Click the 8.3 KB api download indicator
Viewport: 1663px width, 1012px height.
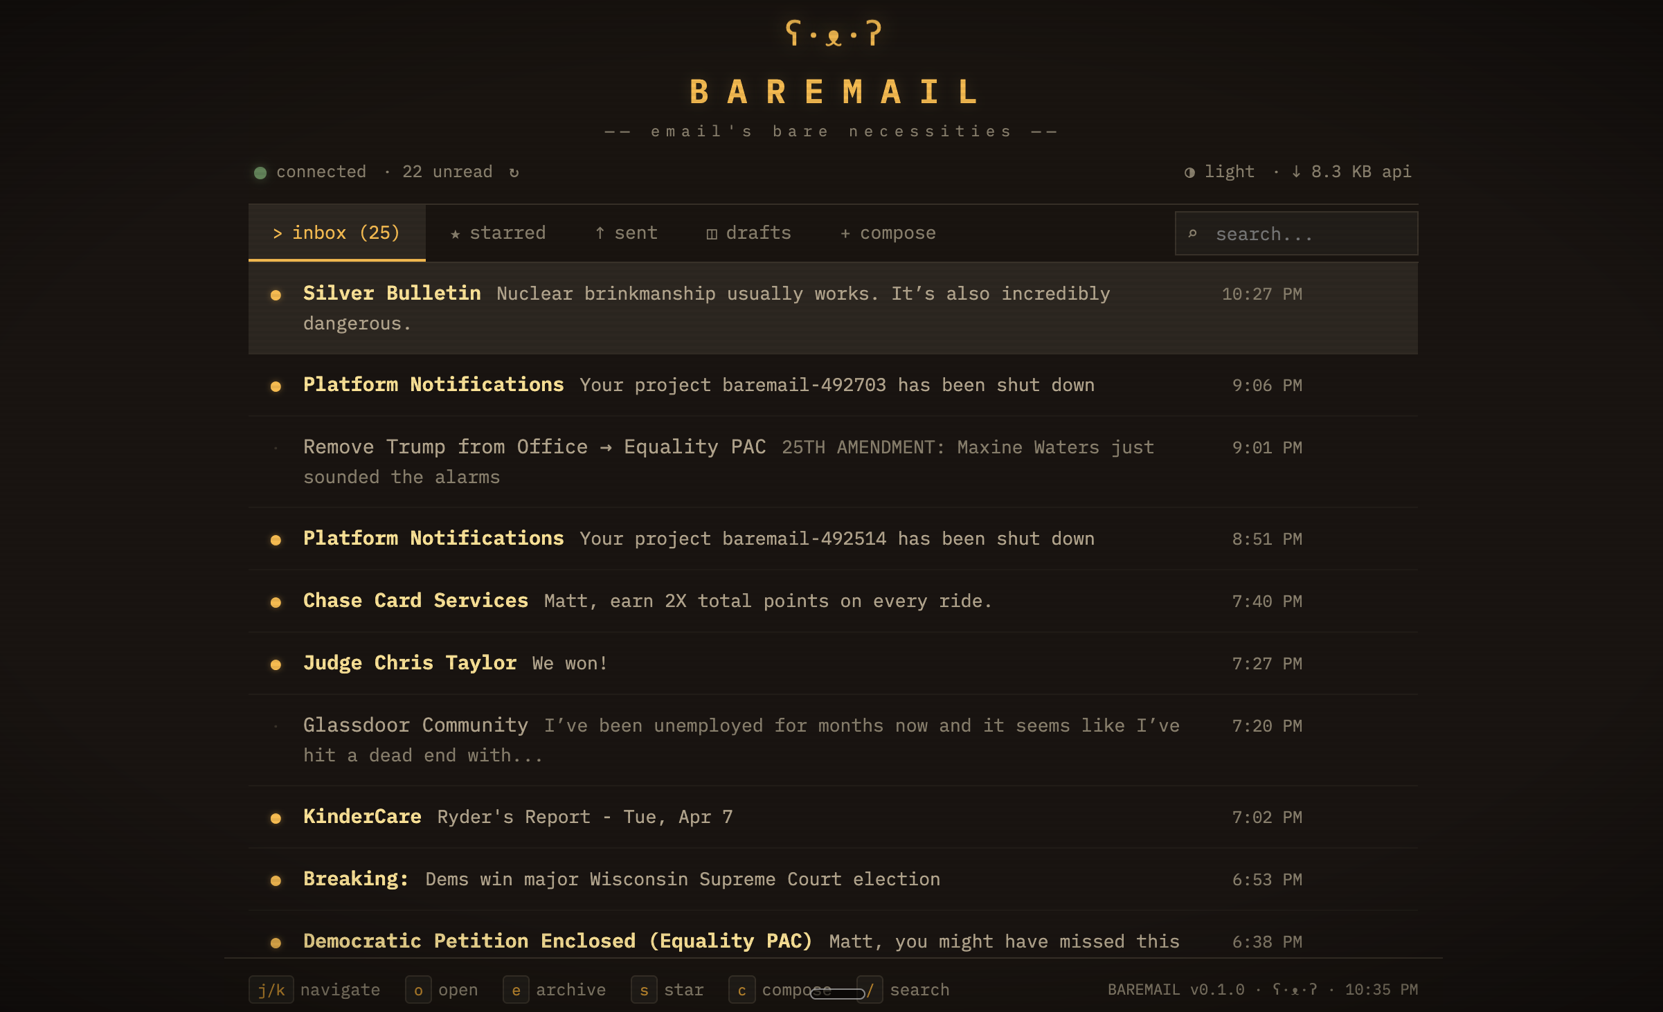pos(1351,172)
